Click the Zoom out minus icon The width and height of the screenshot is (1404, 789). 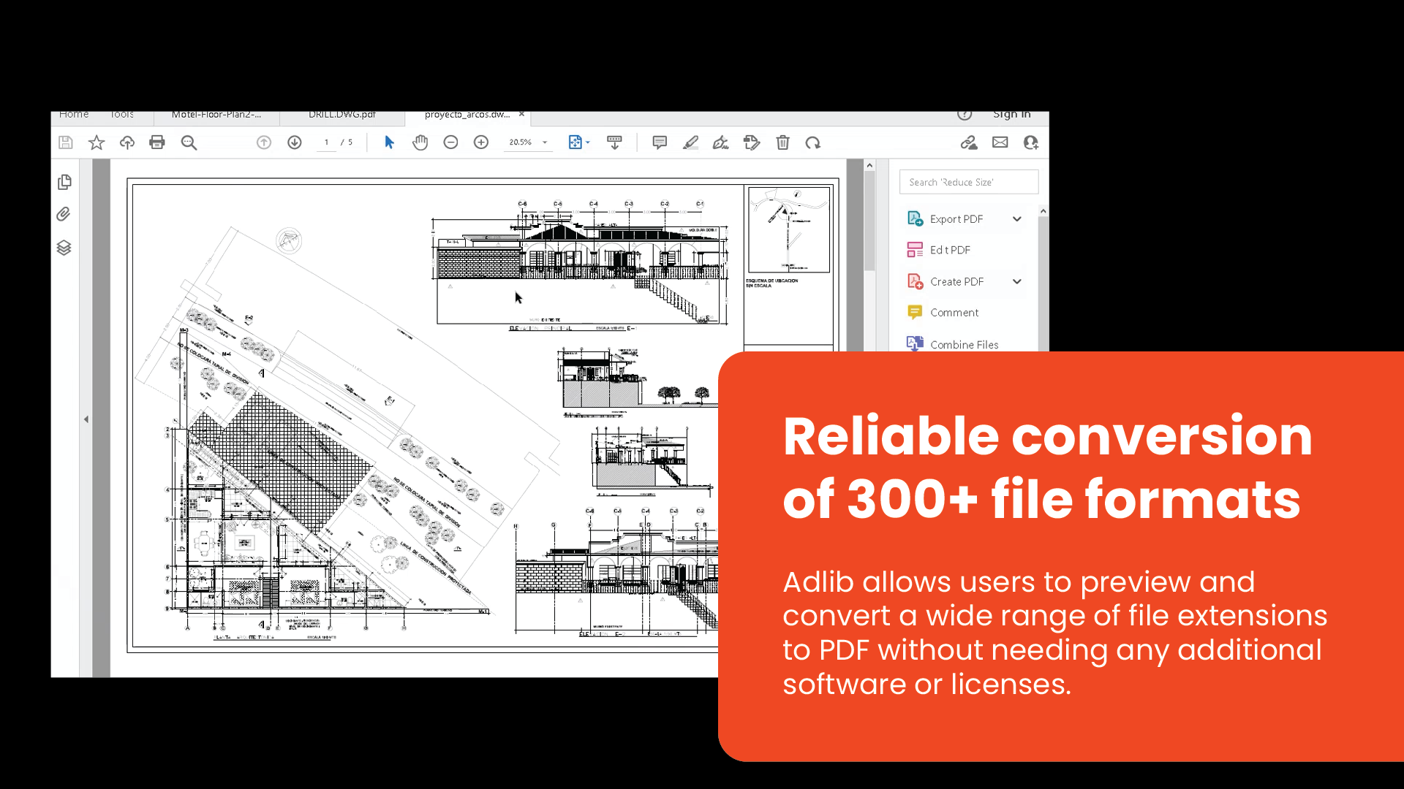450,142
